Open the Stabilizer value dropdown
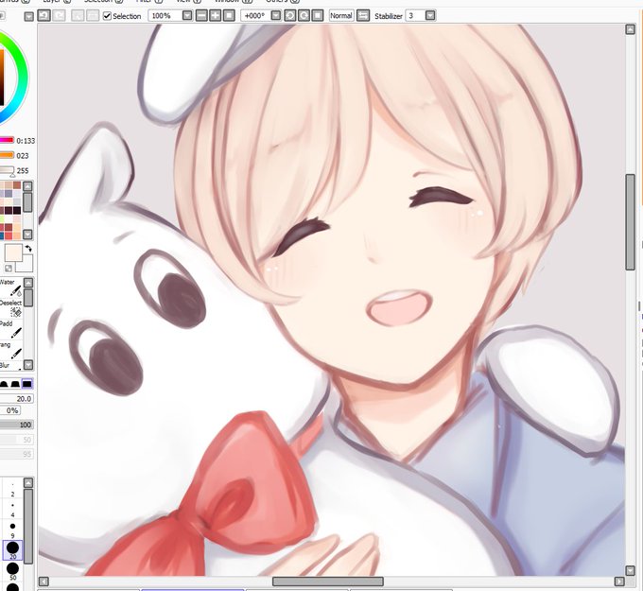 430,15
